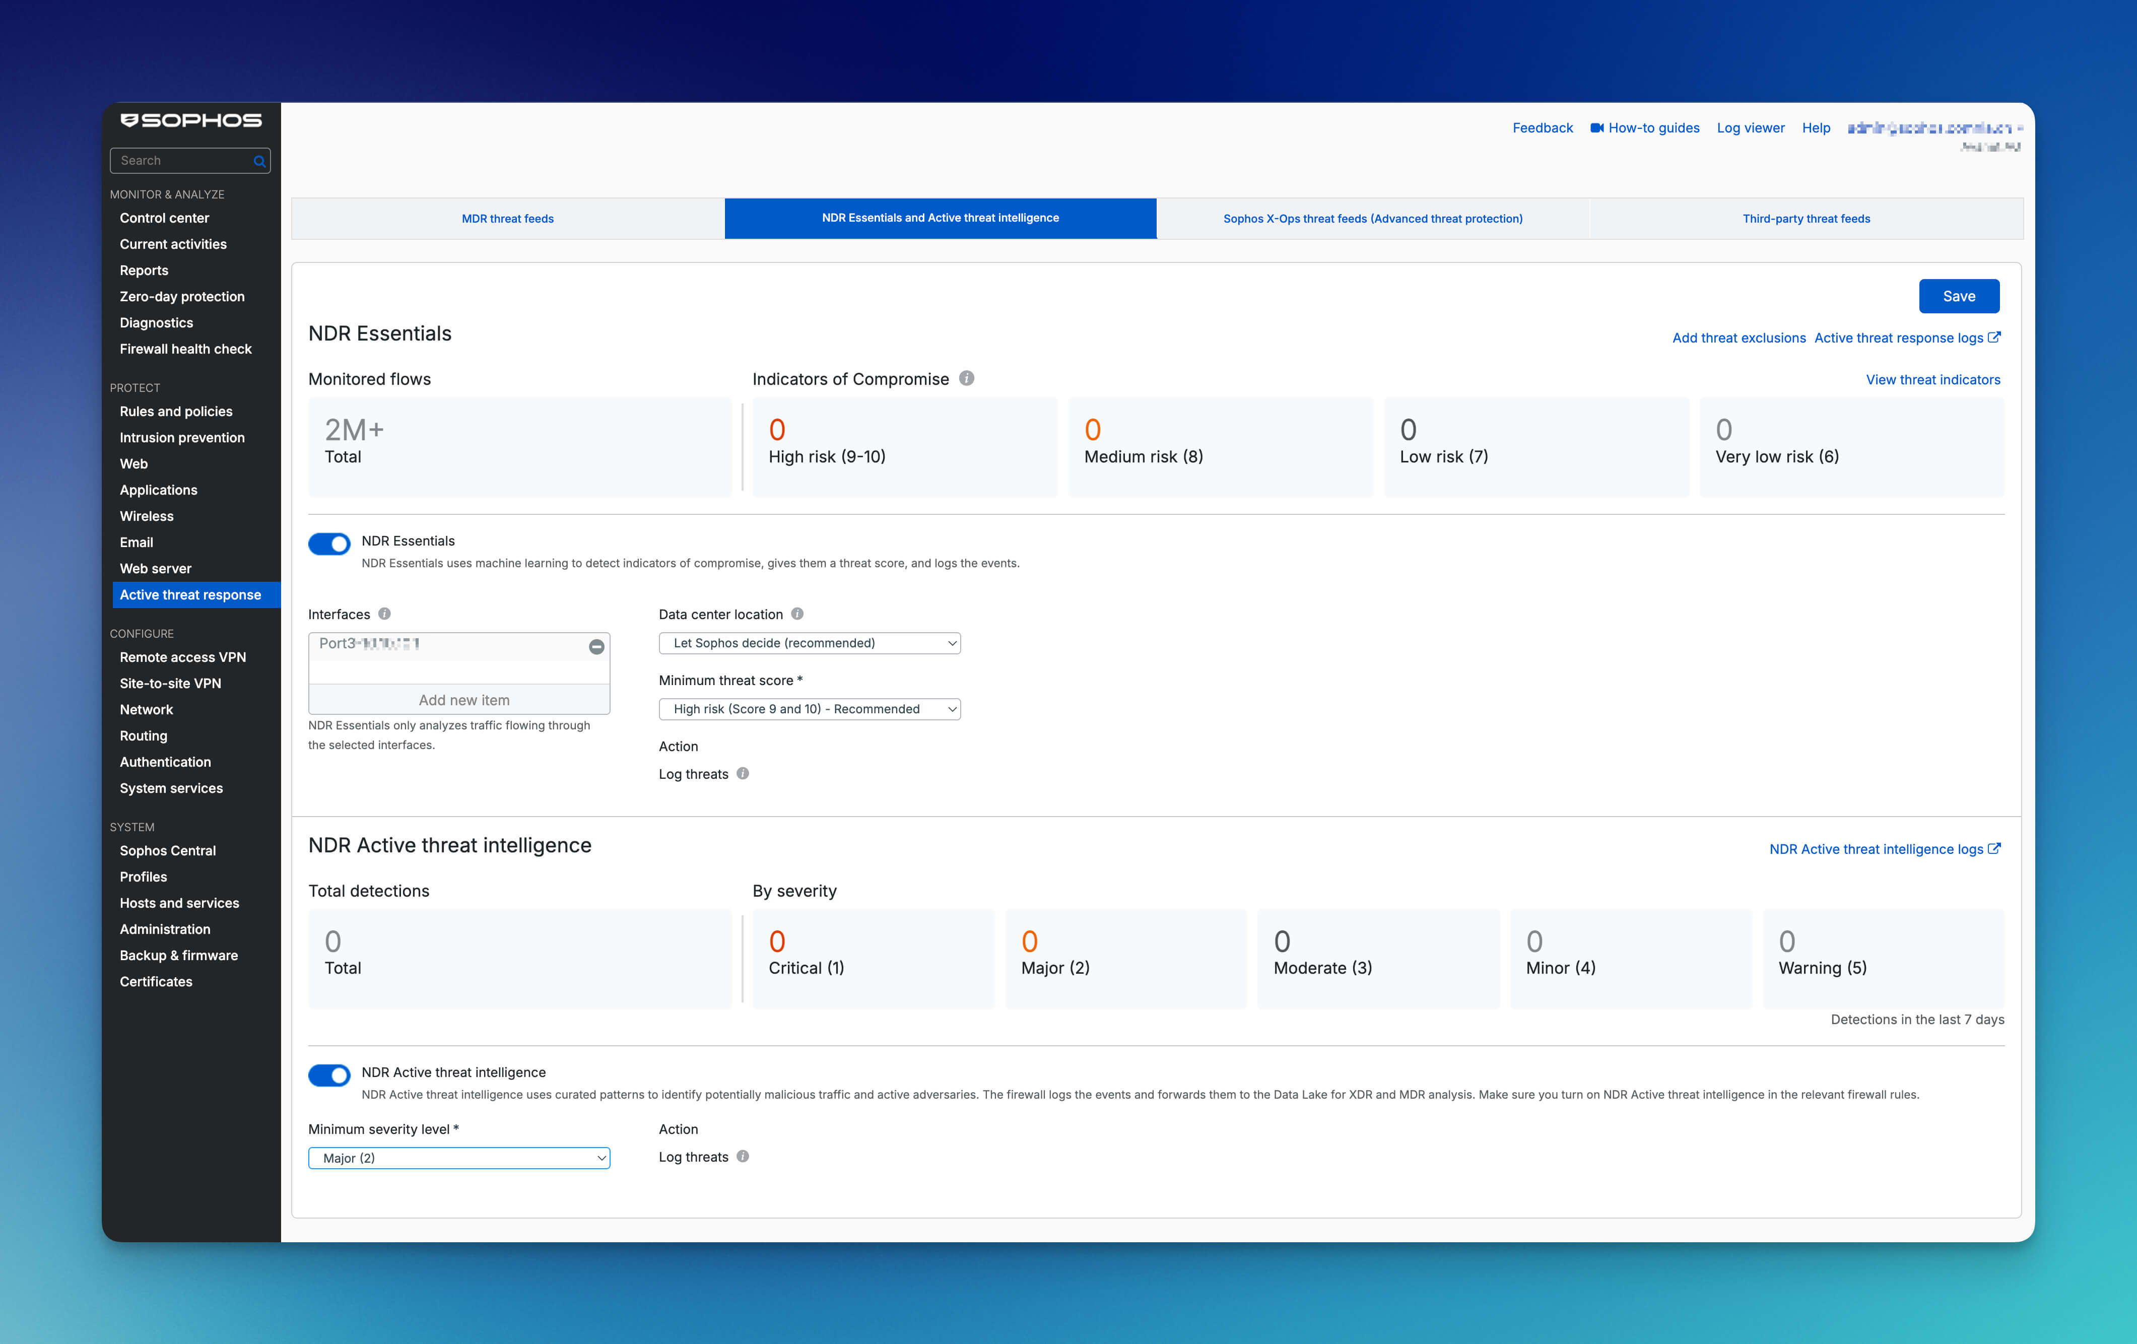Screen dimensions: 2137x1344
Task: Open Current activities menu item
Action: coord(173,244)
